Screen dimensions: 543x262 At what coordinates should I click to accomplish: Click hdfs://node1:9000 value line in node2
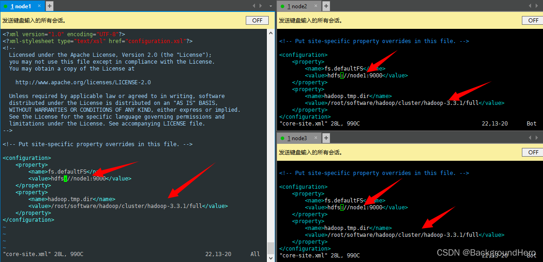pos(356,76)
